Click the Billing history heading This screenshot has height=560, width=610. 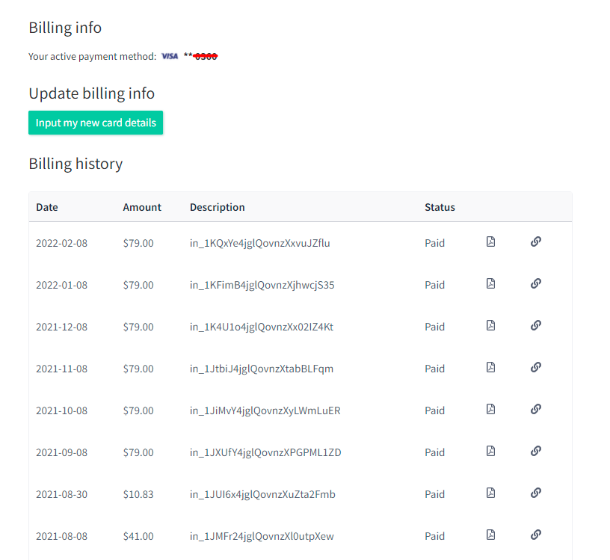pos(76,164)
